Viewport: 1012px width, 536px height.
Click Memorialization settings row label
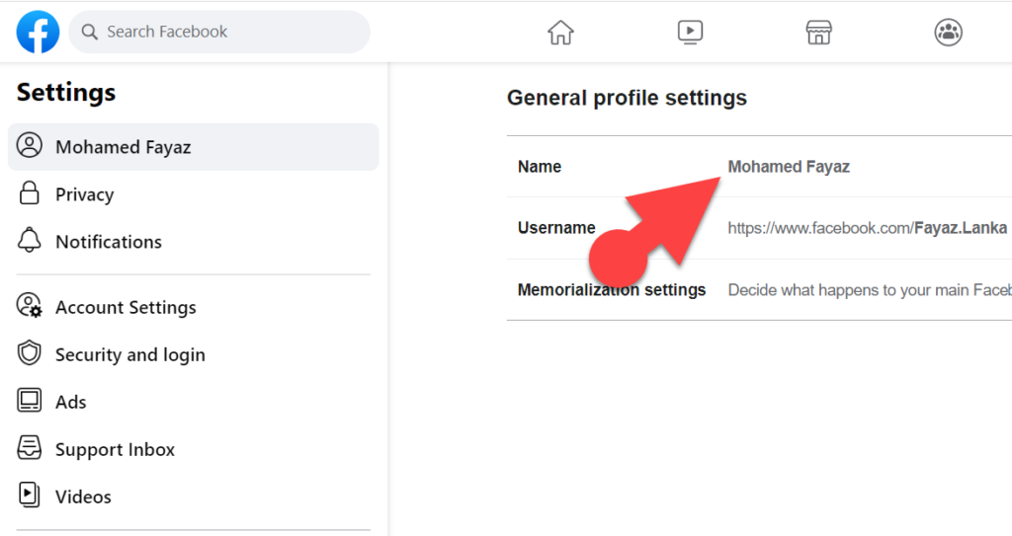point(611,289)
